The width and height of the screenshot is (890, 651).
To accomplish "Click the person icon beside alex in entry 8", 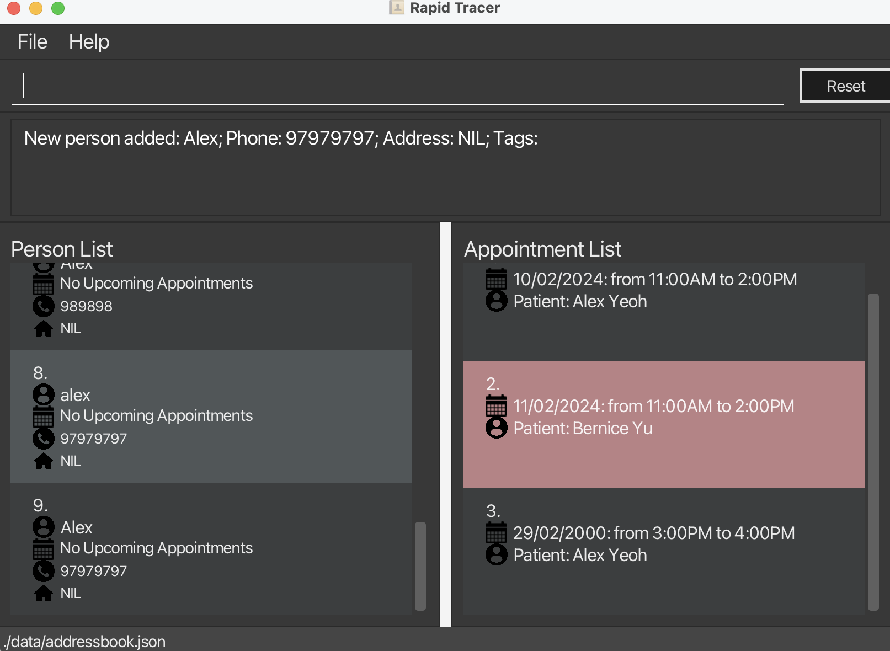I will [x=44, y=395].
